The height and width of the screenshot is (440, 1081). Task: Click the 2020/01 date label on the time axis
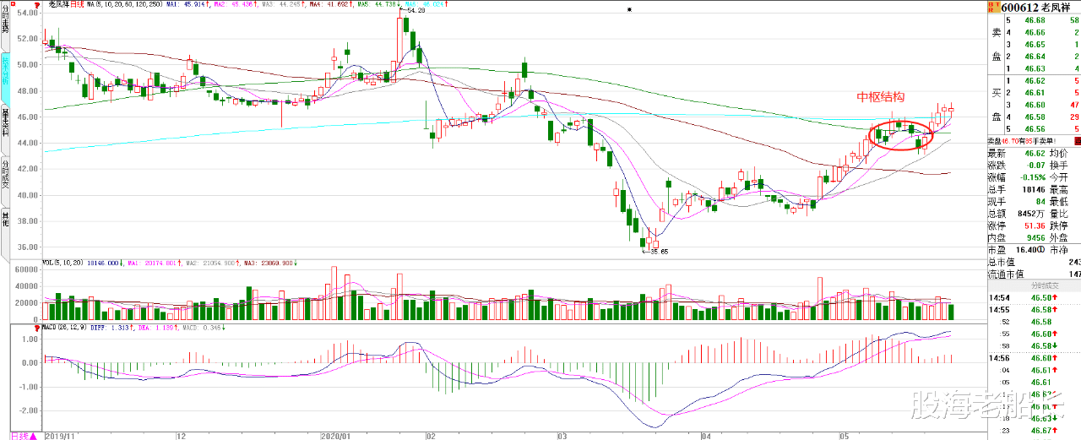pyautogui.click(x=338, y=436)
